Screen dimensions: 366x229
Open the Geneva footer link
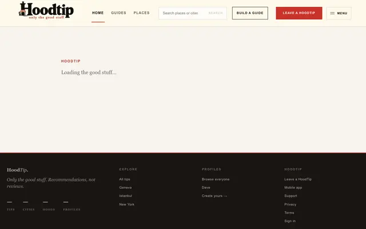click(x=125, y=187)
